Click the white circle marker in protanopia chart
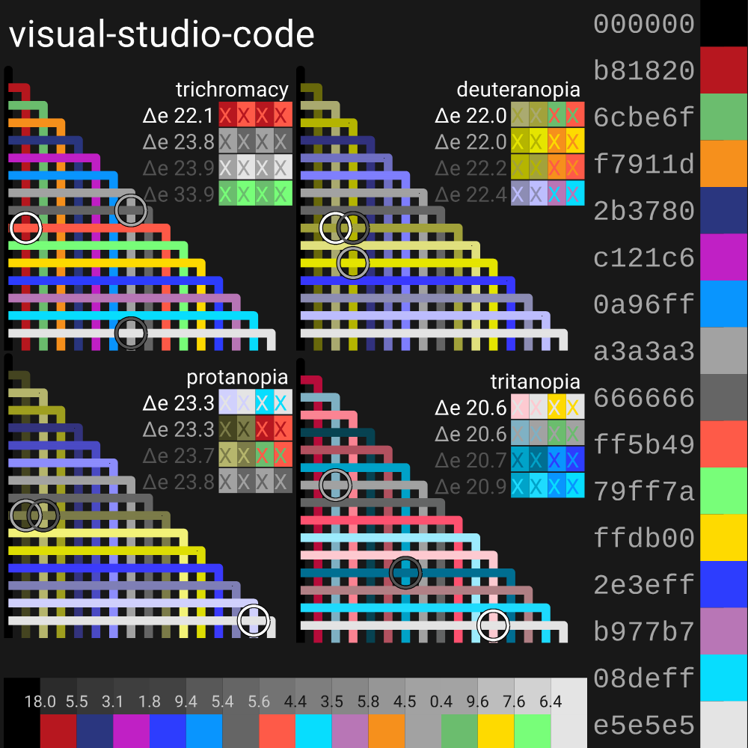 254,620
